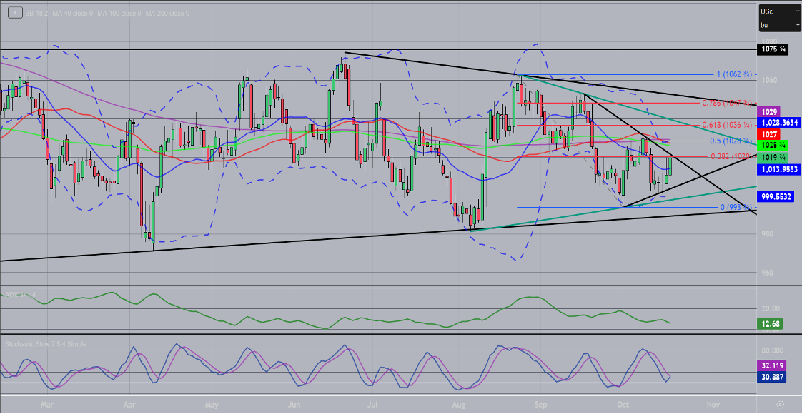Open the USc currency dropdown
The image size is (802, 414).
pyautogui.click(x=778, y=11)
